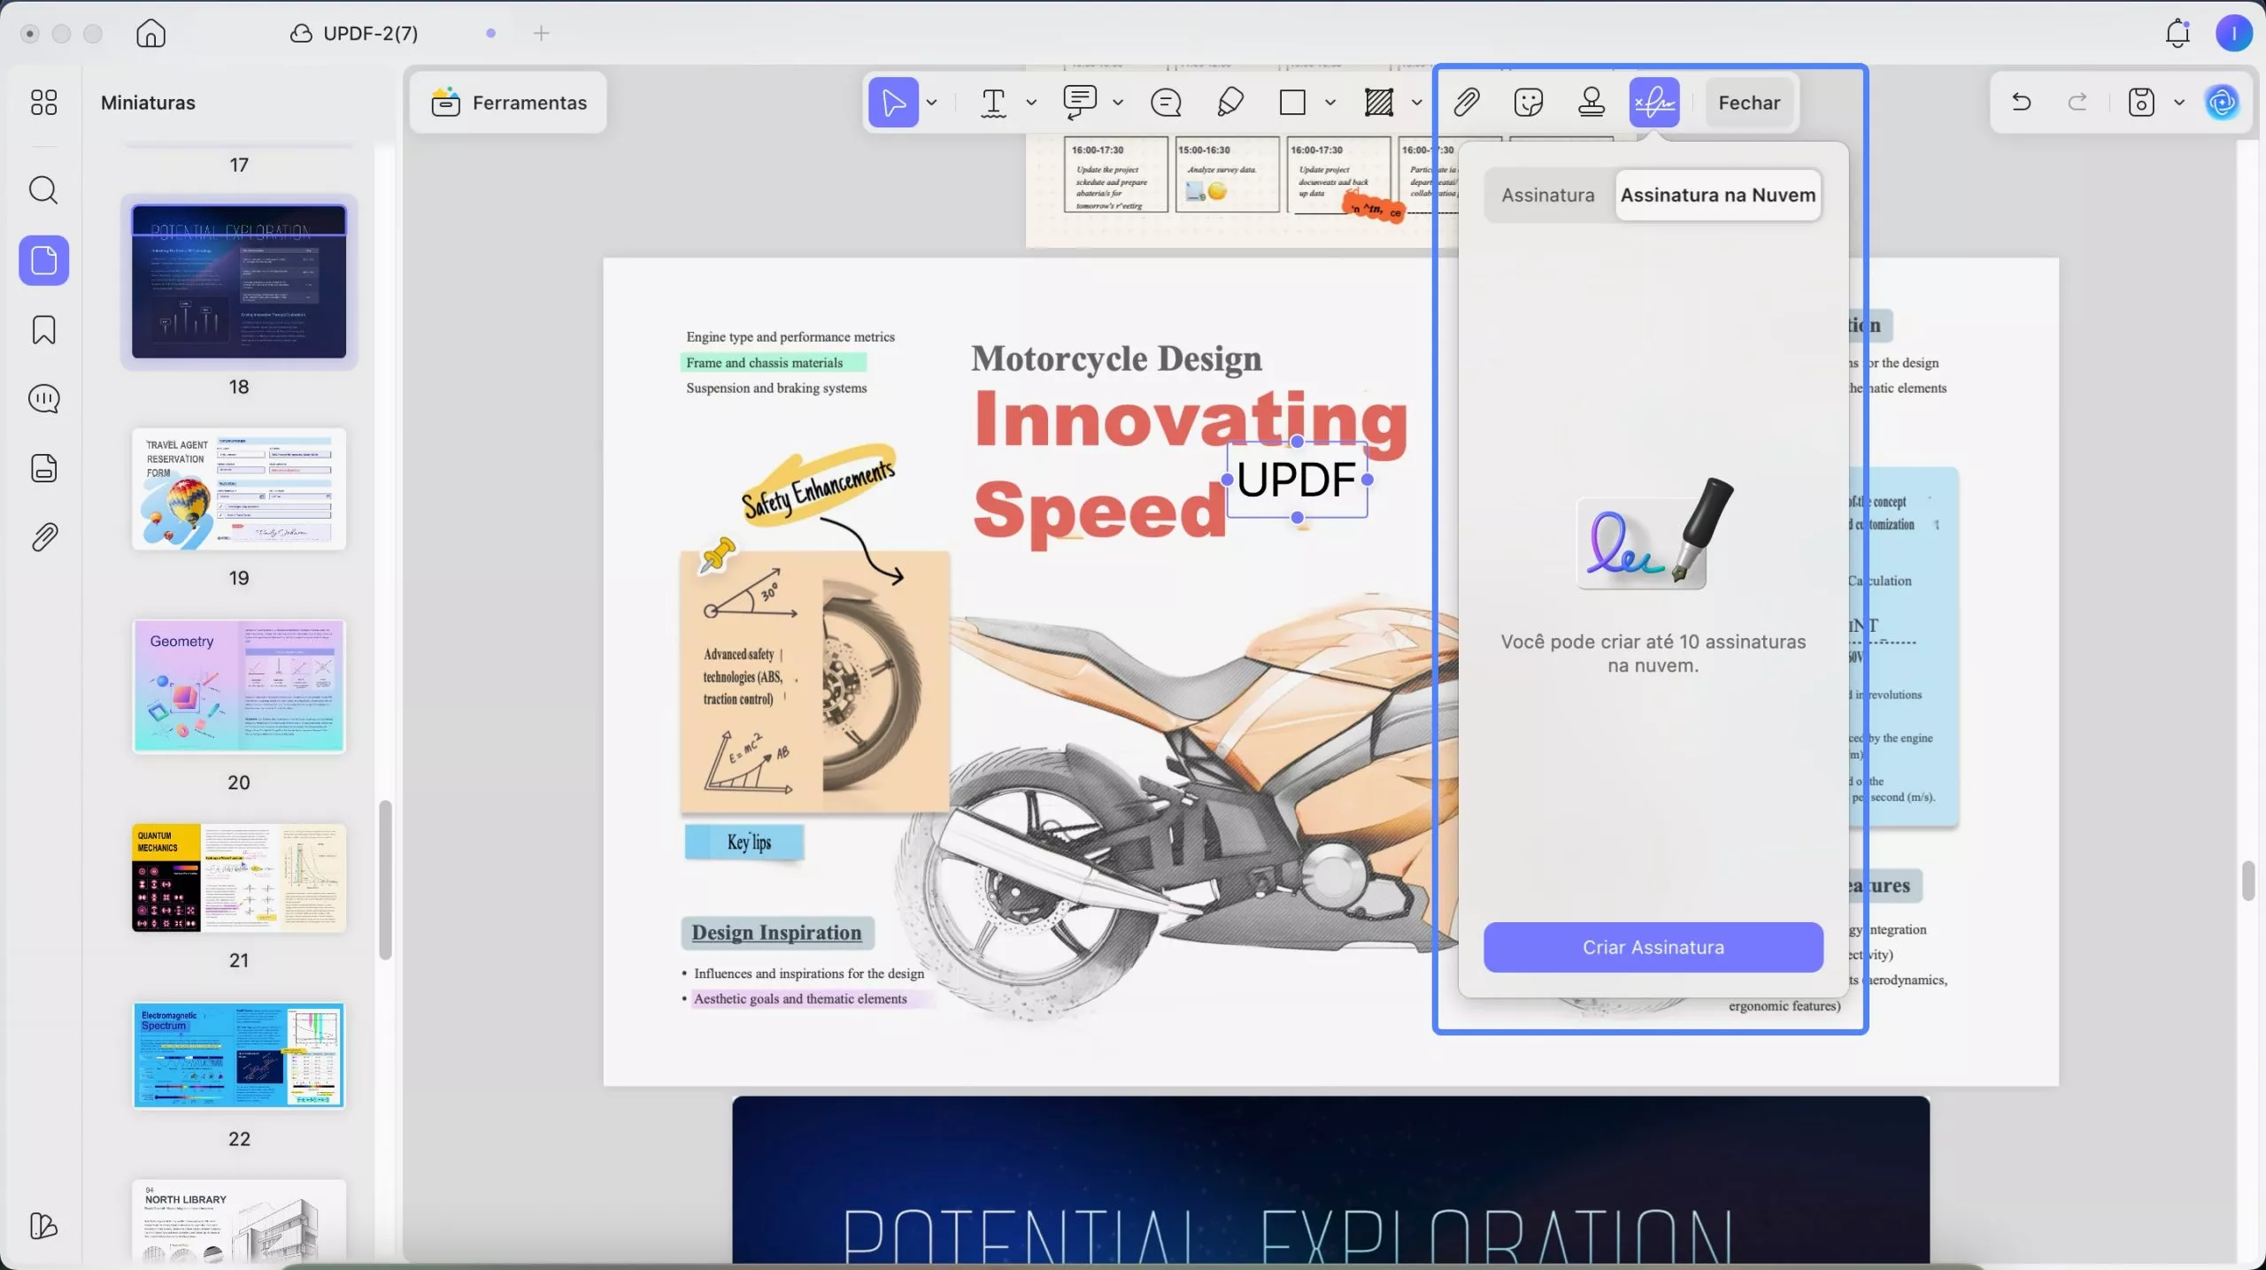Select the UPDF text box on page
The width and height of the screenshot is (2266, 1270).
point(1297,480)
